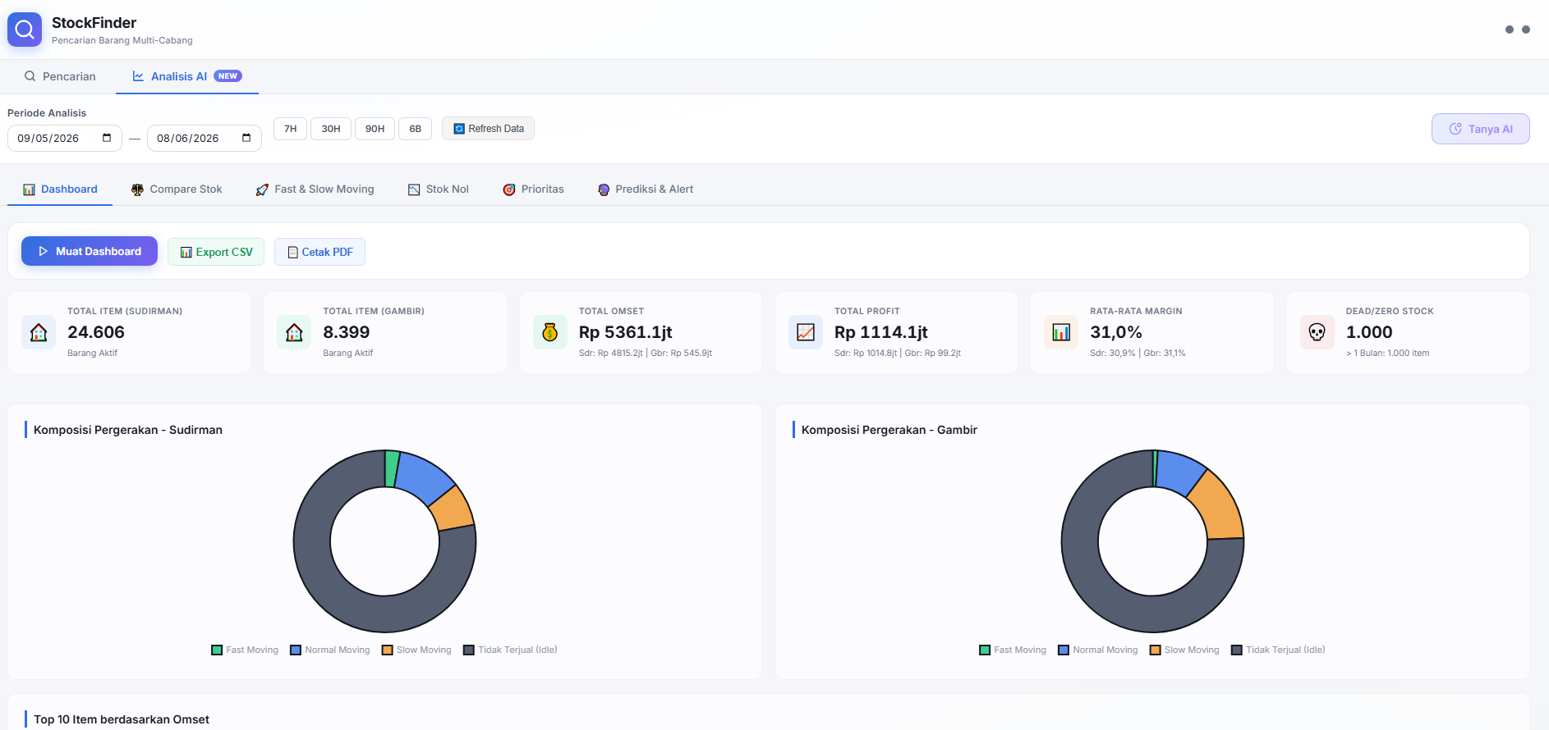This screenshot has height=730, width=1549.
Task: Click the orange Slow Moving segment in Sudirman donut
Action: tap(453, 509)
